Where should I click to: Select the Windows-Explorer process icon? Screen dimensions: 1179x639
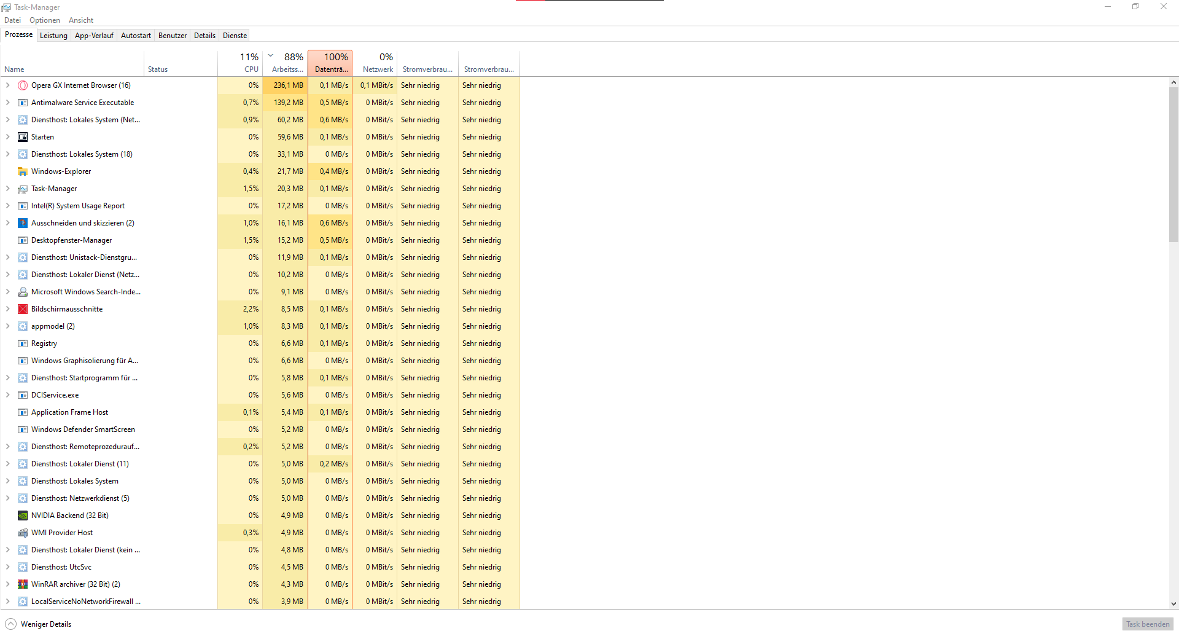pyautogui.click(x=23, y=171)
